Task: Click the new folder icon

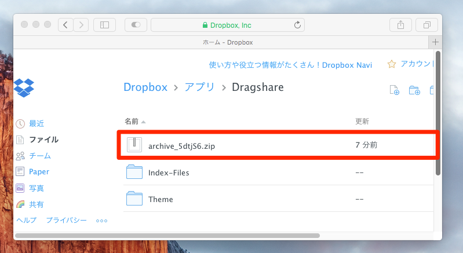Action: (414, 90)
